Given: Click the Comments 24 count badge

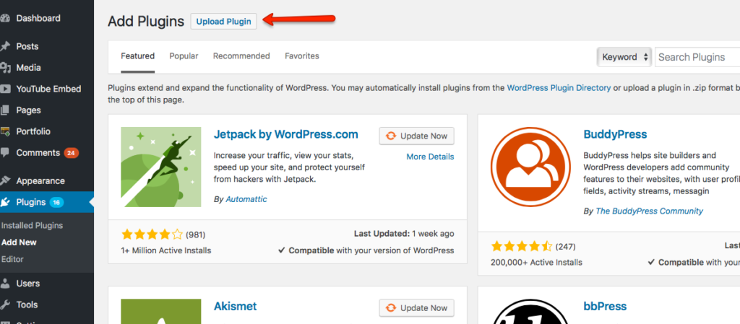Looking at the screenshot, I should click(72, 153).
